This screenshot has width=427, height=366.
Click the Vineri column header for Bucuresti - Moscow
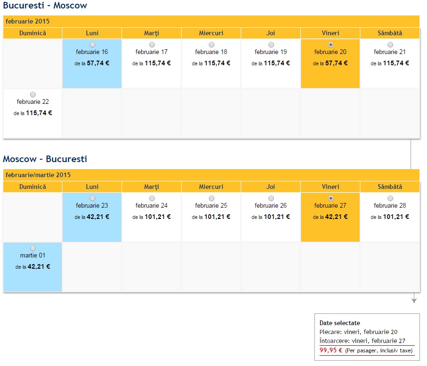click(x=330, y=33)
